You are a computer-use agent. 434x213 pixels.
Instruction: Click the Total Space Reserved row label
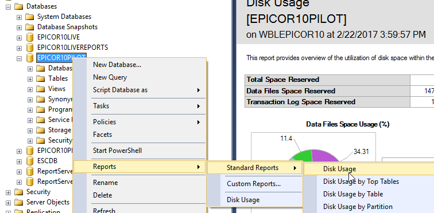(283, 80)
